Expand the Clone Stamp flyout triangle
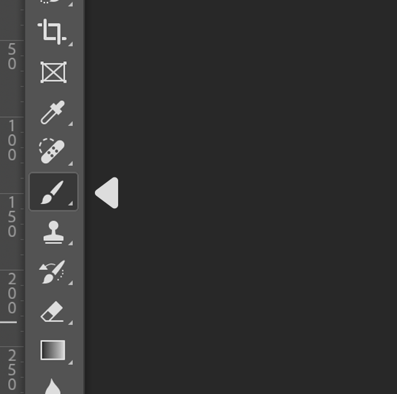Image resolution: width=397 pixels, height=394 pixels. click(x=71, y=243)
